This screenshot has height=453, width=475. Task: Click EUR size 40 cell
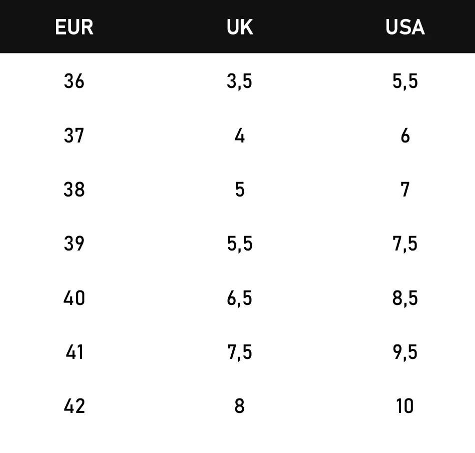[74, 298]
